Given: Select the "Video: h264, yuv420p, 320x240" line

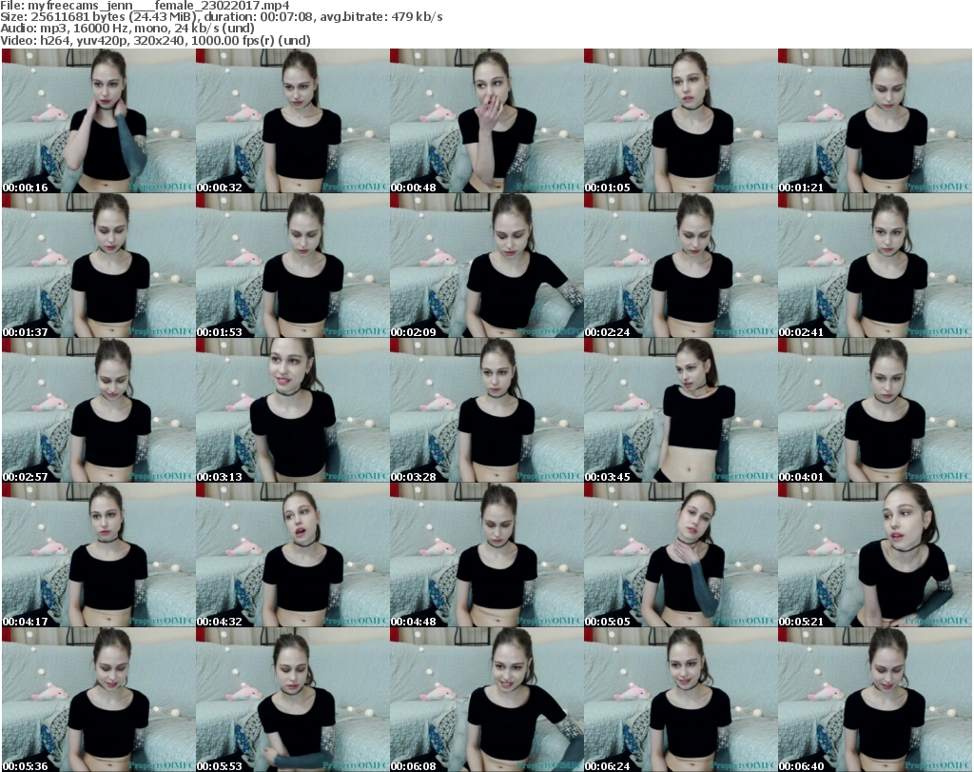Looking at the screenshot, I should 155,40.
